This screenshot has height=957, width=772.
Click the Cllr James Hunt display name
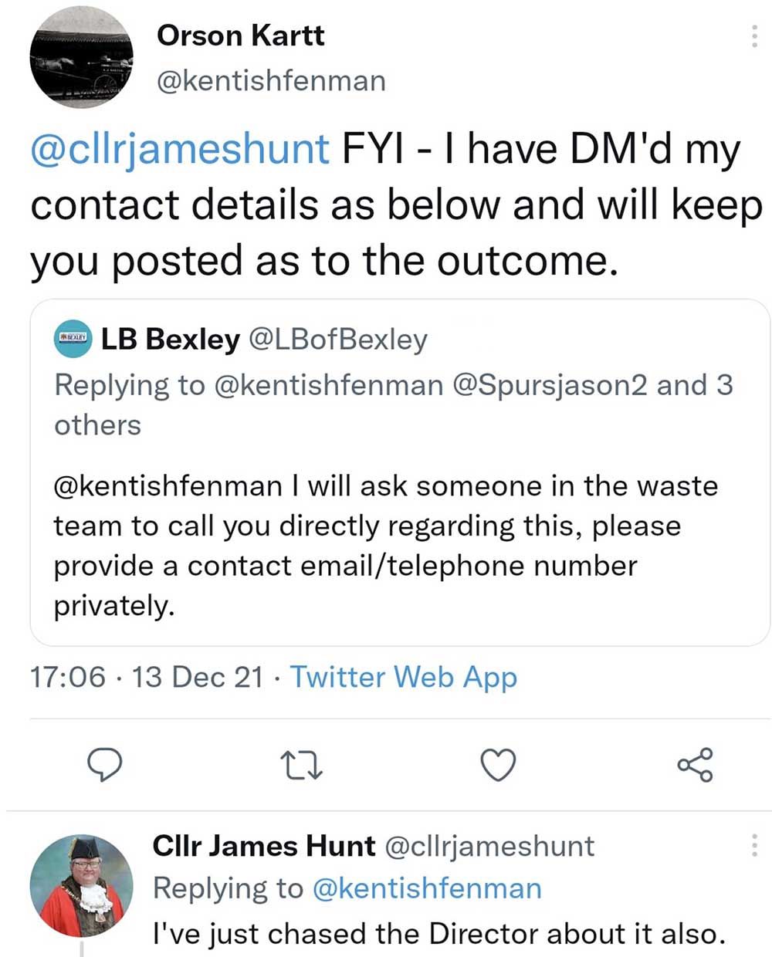(x=264, y=846)
